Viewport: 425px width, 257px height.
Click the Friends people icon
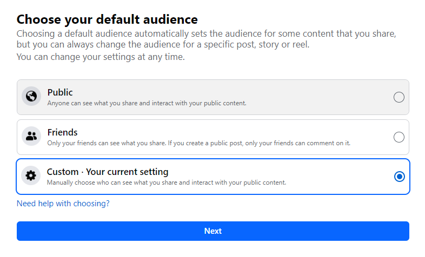click(31, 136)
